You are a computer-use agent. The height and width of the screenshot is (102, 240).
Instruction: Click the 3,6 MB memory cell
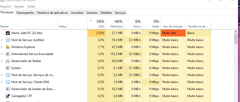click(115, 96)
